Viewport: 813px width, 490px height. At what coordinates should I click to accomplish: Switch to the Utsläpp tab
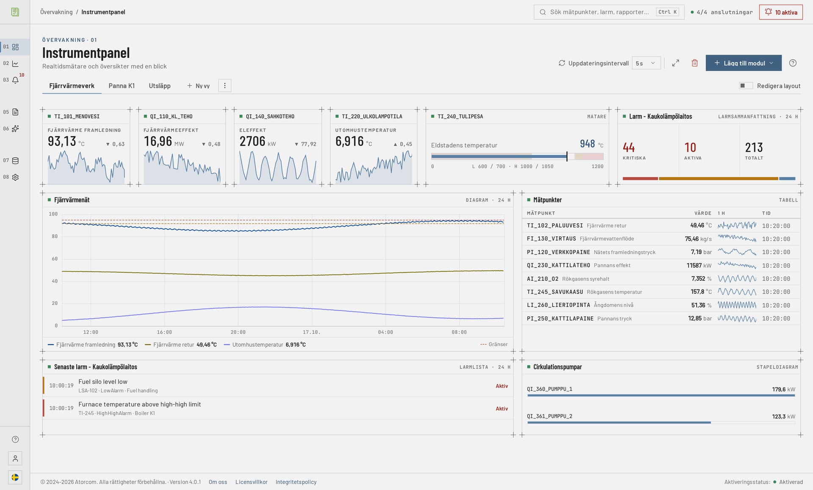160,86
